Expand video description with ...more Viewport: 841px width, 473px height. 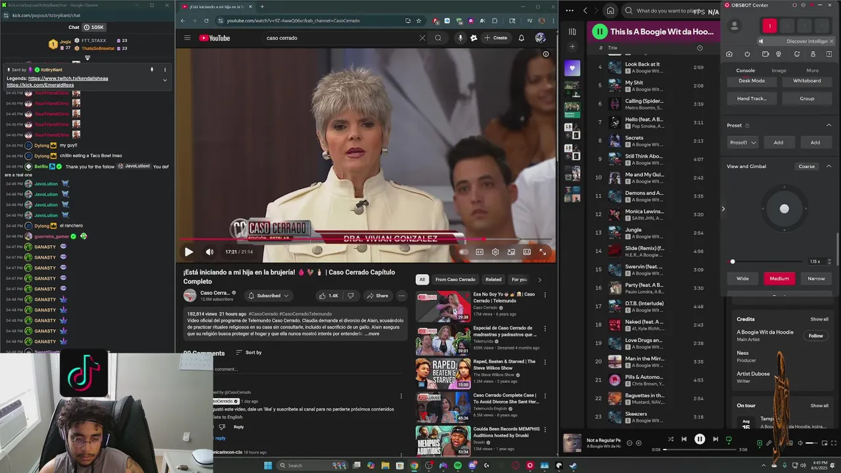click(371, 334)
